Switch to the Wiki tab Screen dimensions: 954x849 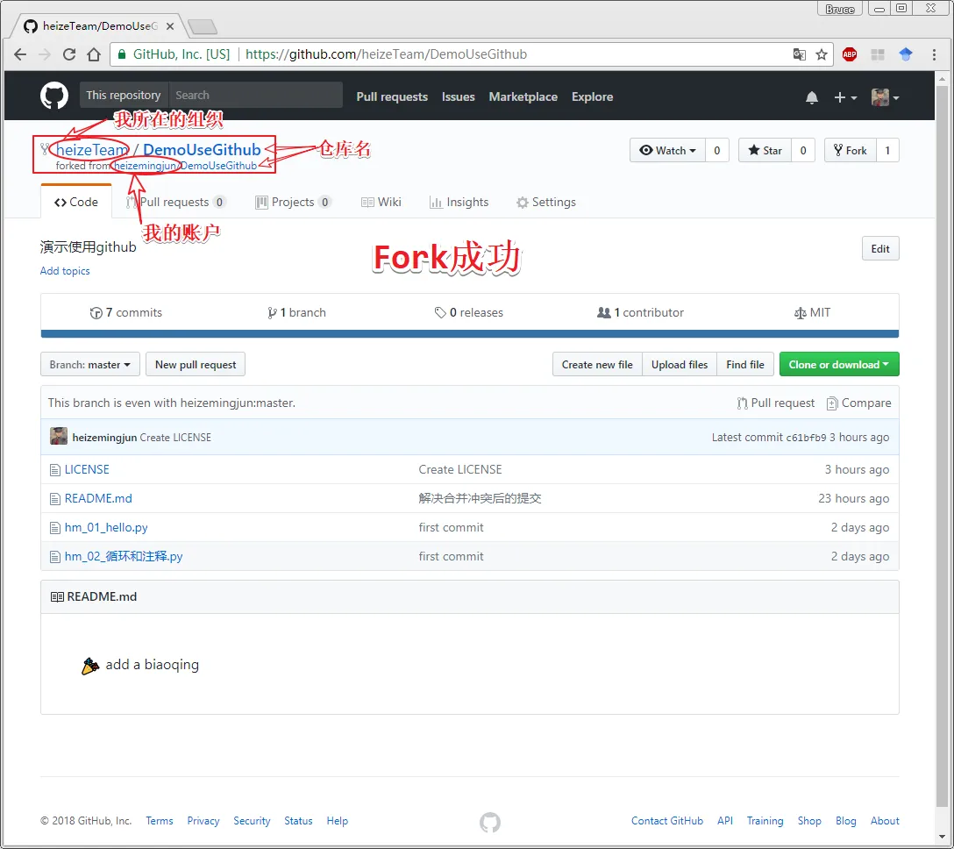click(381, 202)
